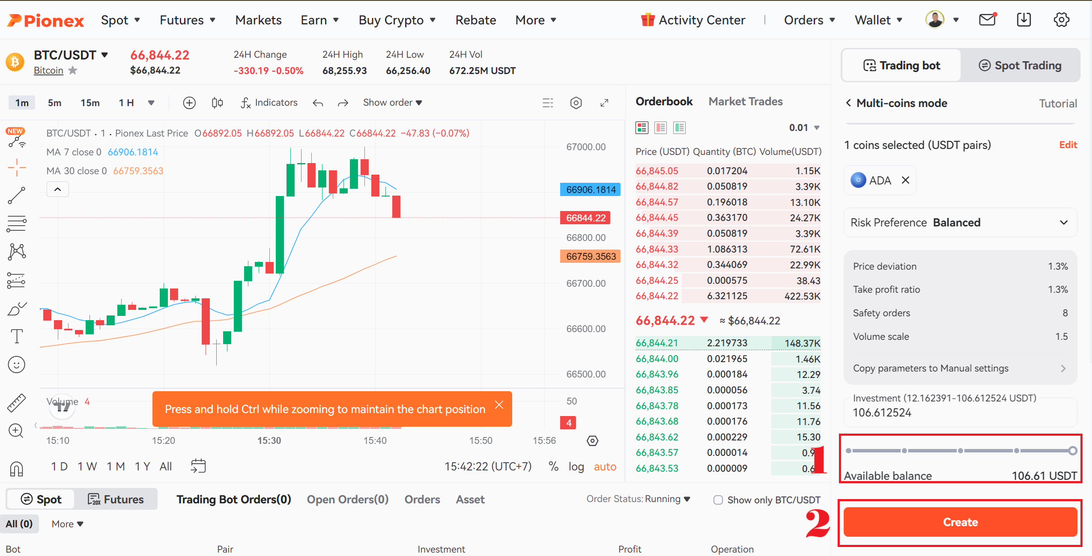The height and width of the screenshot is (556, 1092).
Task: Remove ADA coin from selection
Action: point(905,180)
